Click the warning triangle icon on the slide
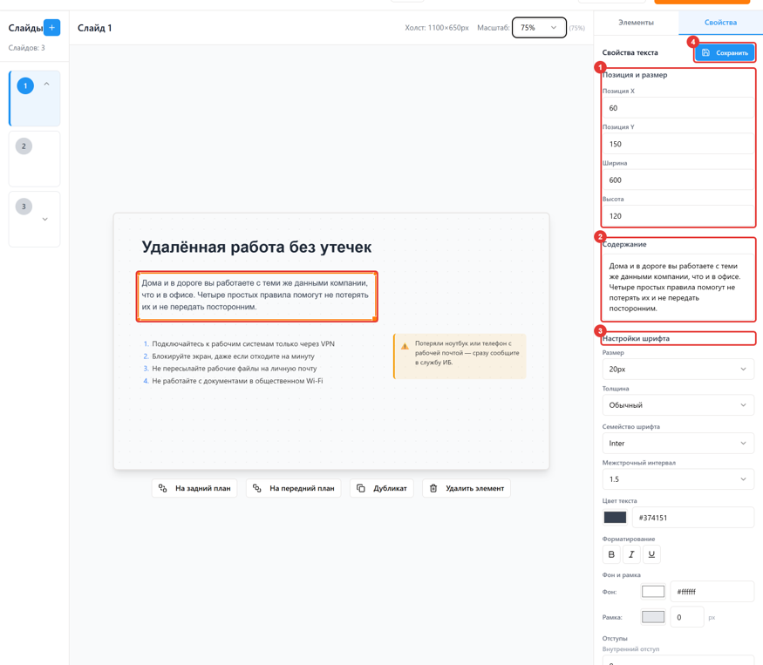 click(x=405, y=346)
